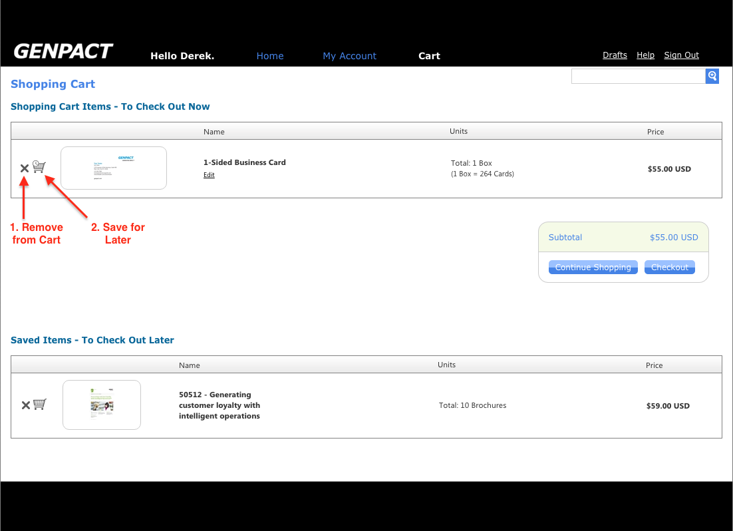Go to the Home page
This screenshot has width=733, height=531.
270,56
